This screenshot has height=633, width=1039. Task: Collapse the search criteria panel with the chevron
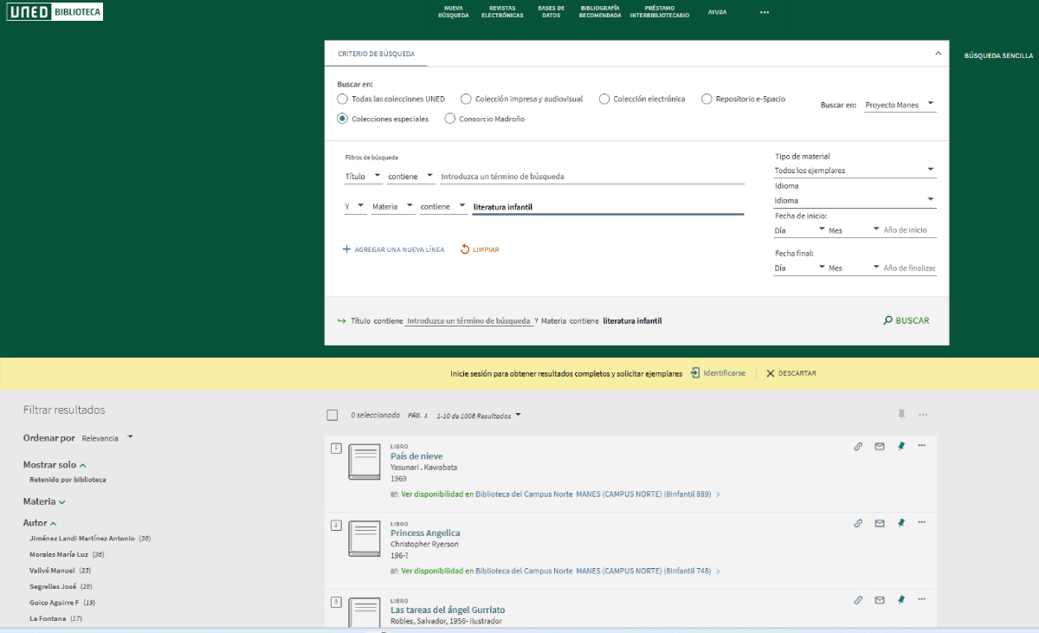938,54
